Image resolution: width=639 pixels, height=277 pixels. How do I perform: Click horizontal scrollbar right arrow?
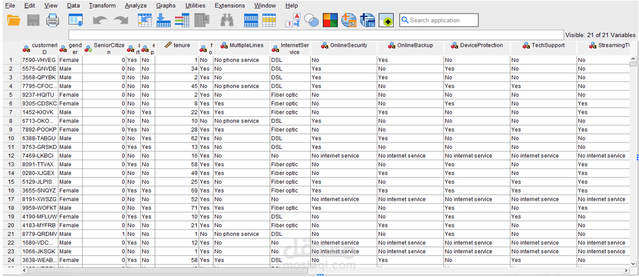pyautogui.click(x=627, y=270)
